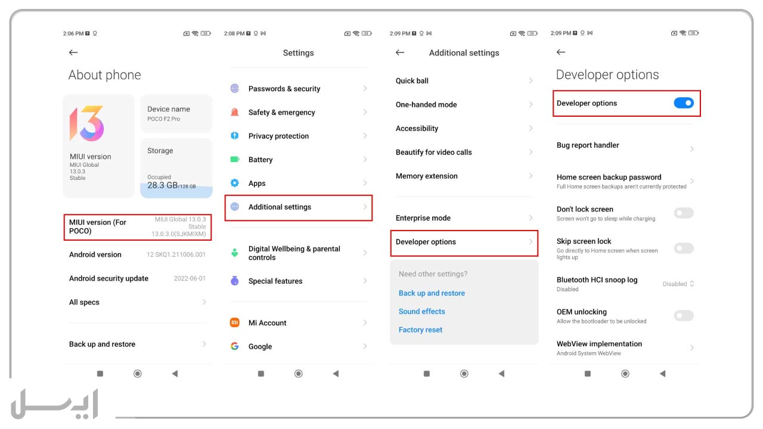Tap the Special features purple icon

click(x=235, y=281)
